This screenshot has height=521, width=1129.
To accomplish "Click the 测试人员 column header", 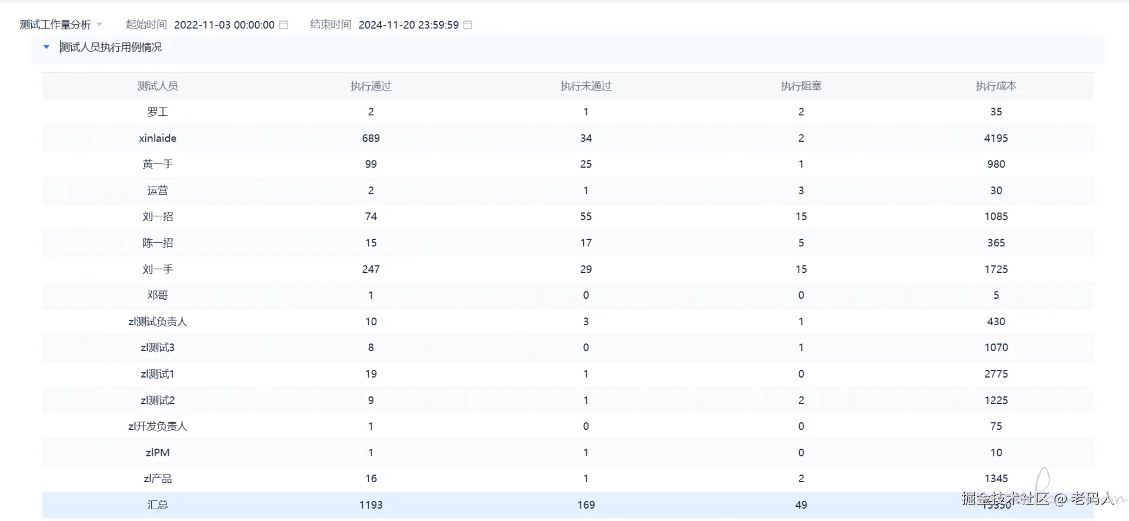I will click(x=158, y=86).
